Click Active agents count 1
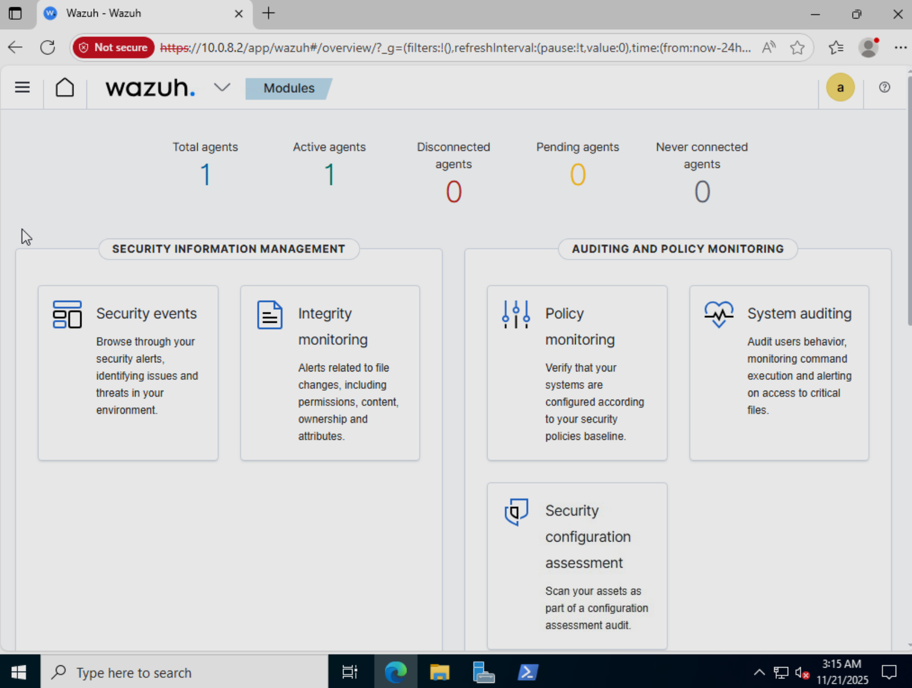Viewport: 912px width, 688px height. 329,175
